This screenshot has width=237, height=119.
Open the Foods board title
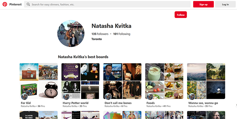[150, 103]
